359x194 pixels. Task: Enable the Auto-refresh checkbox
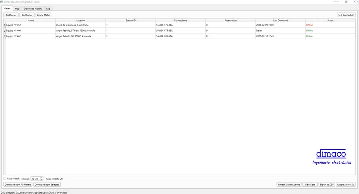tap(5, 179)
